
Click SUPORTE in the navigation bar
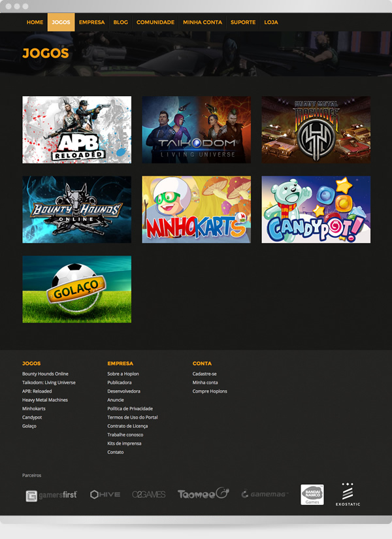(x=243, y=22)
